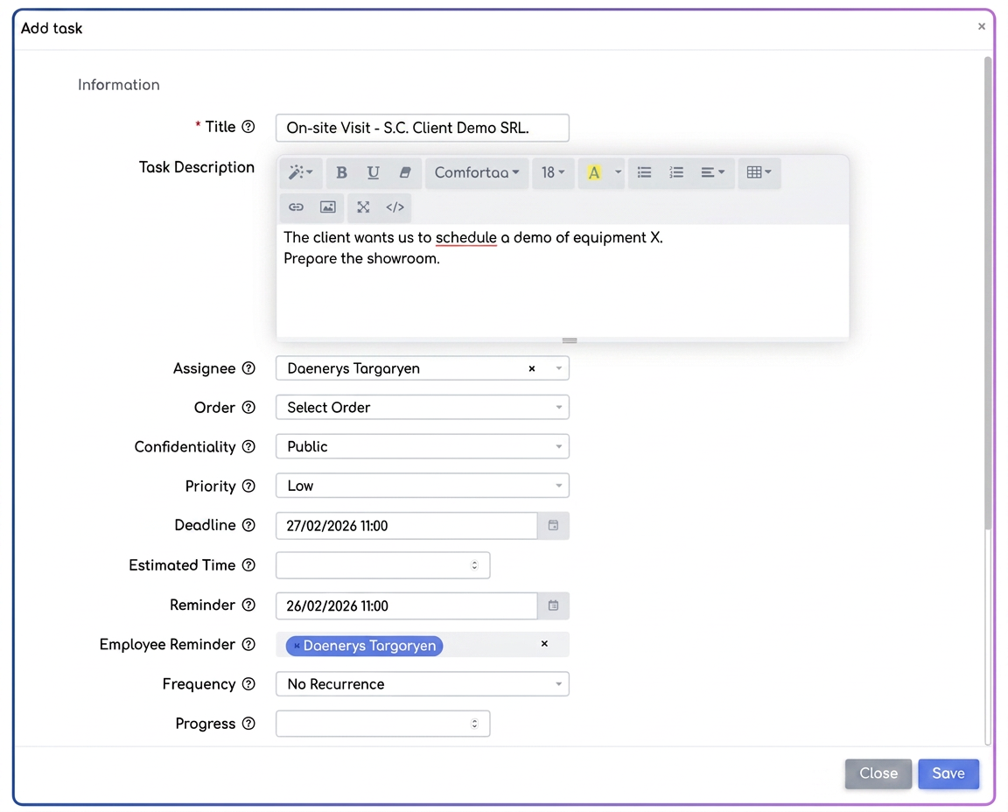
Task: Expand the Priority dropdown showing Low
Action: [x=423, y=486]
